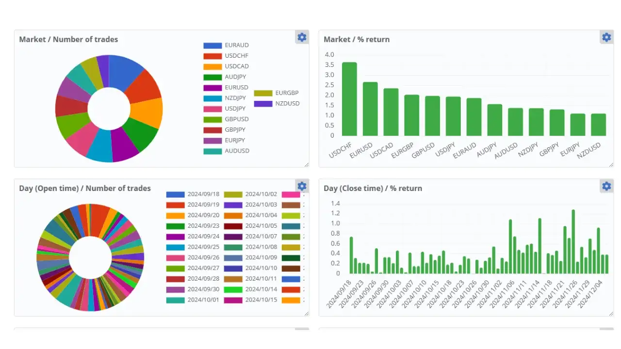Click resize handle of Market / % return panel

(611, 165)
